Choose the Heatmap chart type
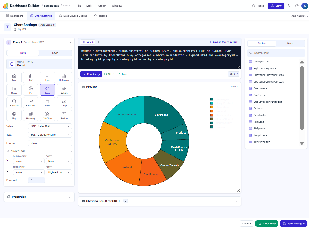Image resolution: width=309 pixels, height=227 pixels. tap(31, 115)
